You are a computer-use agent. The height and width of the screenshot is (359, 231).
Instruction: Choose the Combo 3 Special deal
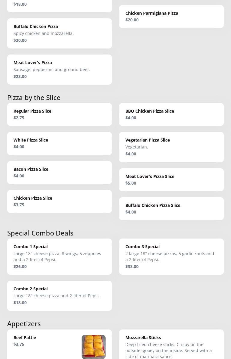coord(171,257)
